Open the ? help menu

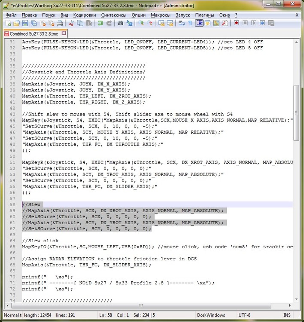[236, 15]
